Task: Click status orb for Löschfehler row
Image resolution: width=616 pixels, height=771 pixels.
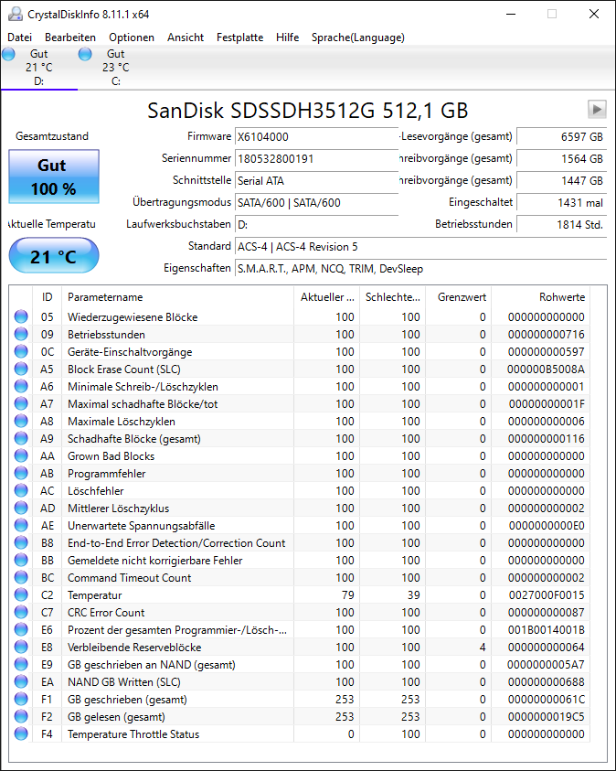Action: [21, 491]
